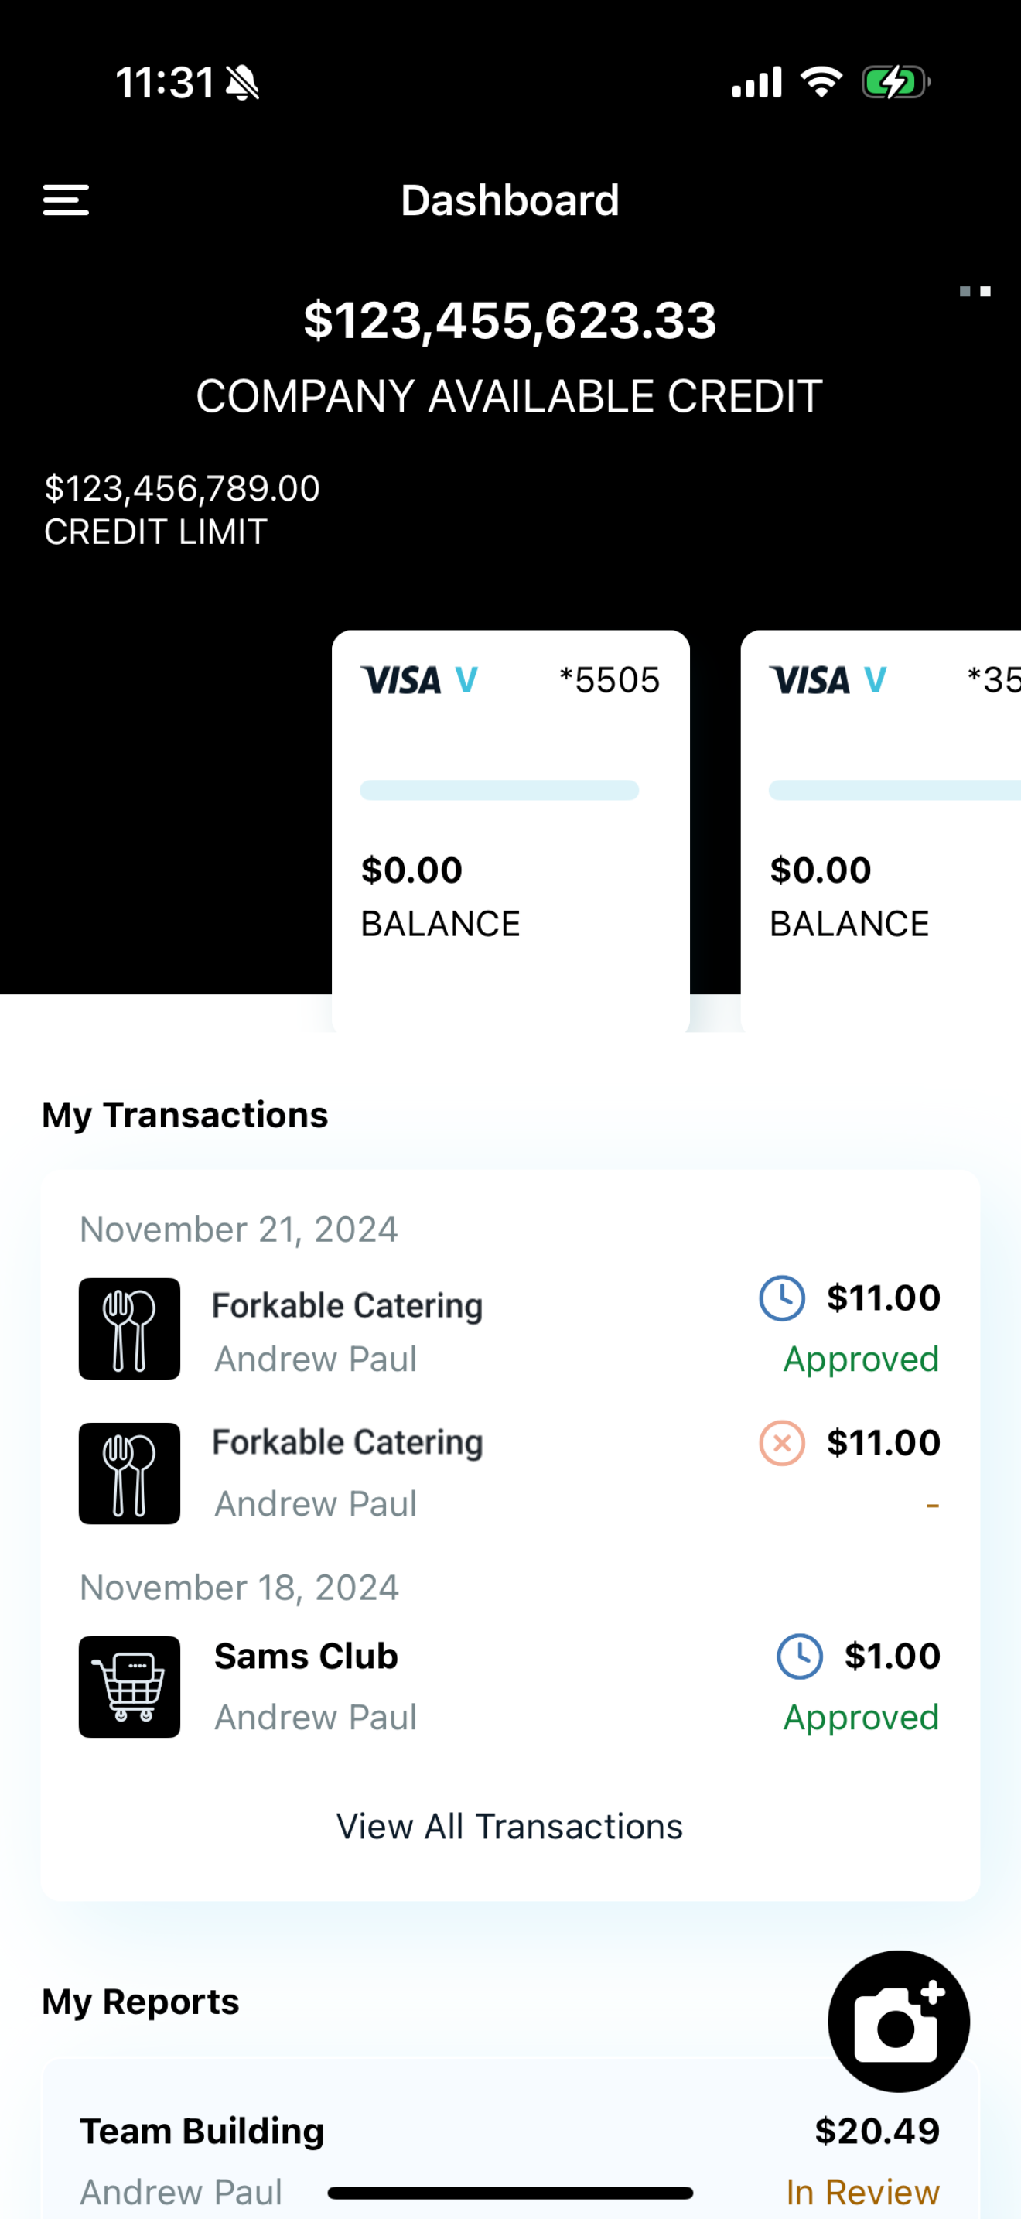1021x2219 pixels.
Task: Tap the balance progress bar on card *5505
Action: pyautogui.click(x=500, y=790)
